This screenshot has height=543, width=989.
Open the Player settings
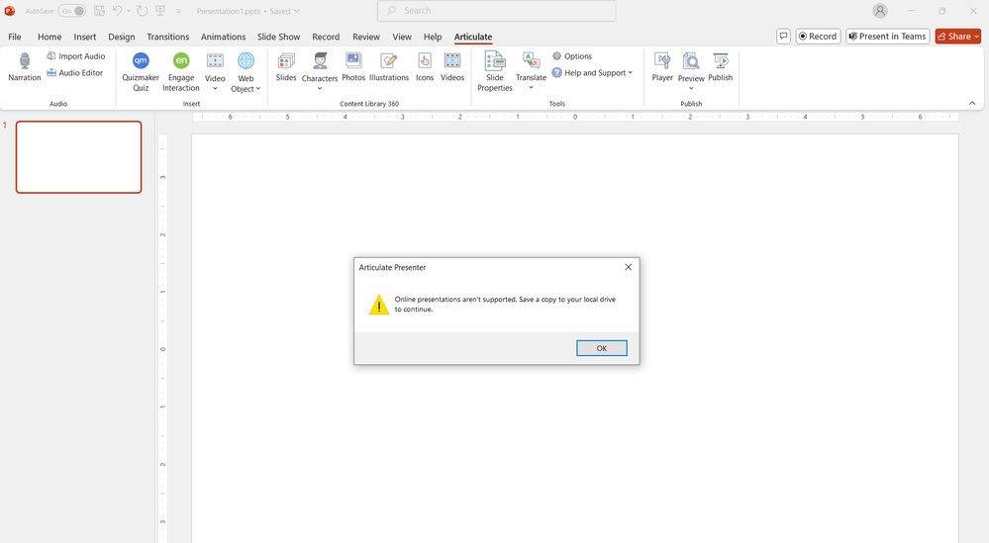click(x=662, y=67)
